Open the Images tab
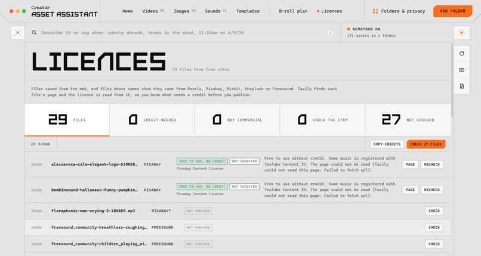 tap(184, 11)
